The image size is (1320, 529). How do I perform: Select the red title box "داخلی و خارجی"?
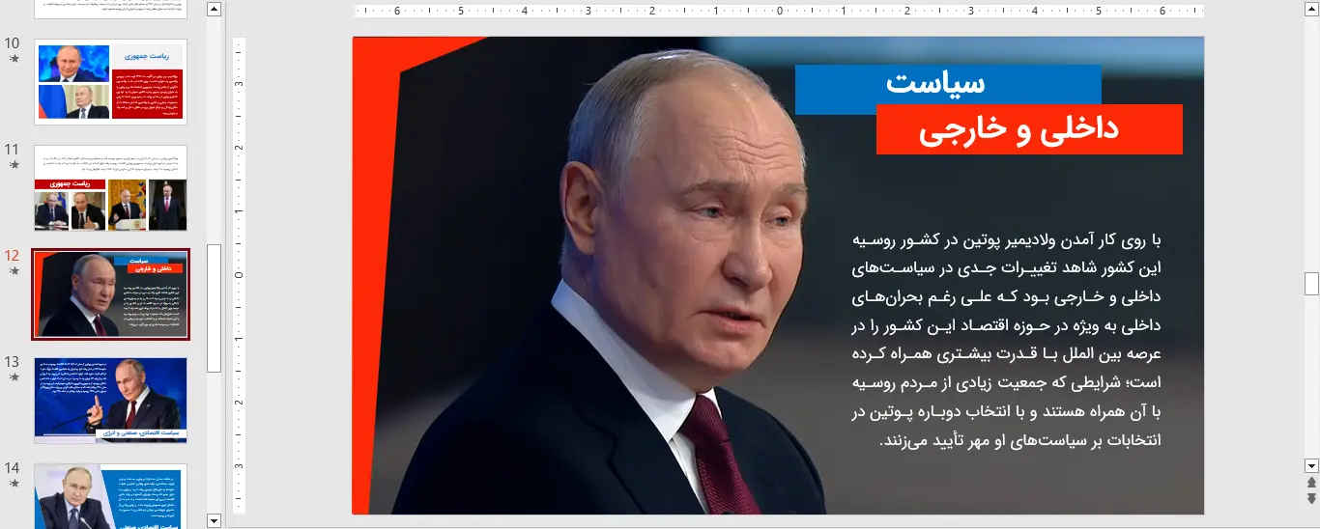pos(1029,129)
